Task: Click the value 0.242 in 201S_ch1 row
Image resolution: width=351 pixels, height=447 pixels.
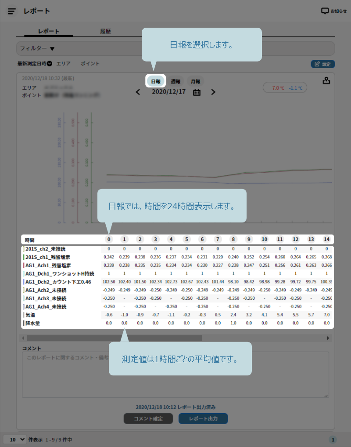Action: pyautogui.click(x=109, y=257)
